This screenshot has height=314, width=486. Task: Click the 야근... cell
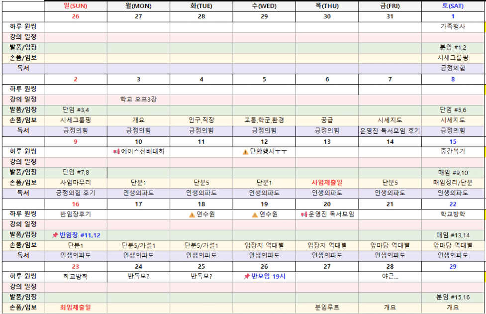point(390,276)
